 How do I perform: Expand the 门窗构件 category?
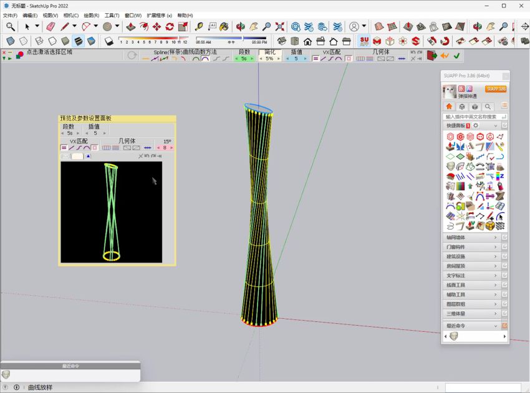coord(472,247)
